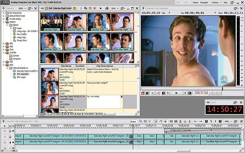Click the yellow folder icon beside Roll title
The image size is (245, 153).
(75, 8)
